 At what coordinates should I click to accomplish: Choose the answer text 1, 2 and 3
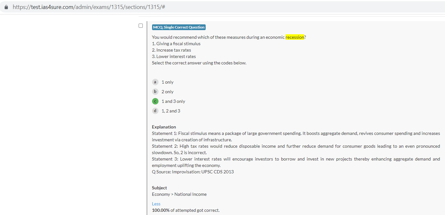tap(171, 111)
